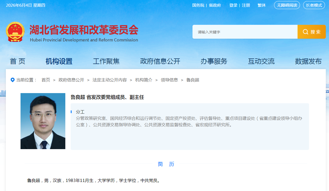Open the 政府信息公开 navigation tab
The width and height of the screenshot is (329, 191).
pos(160,61)
